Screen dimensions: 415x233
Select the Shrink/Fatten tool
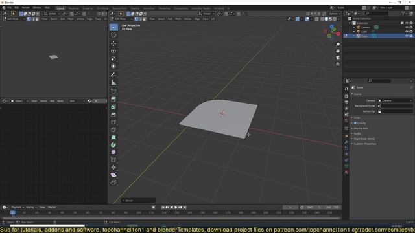click(113, 167)
